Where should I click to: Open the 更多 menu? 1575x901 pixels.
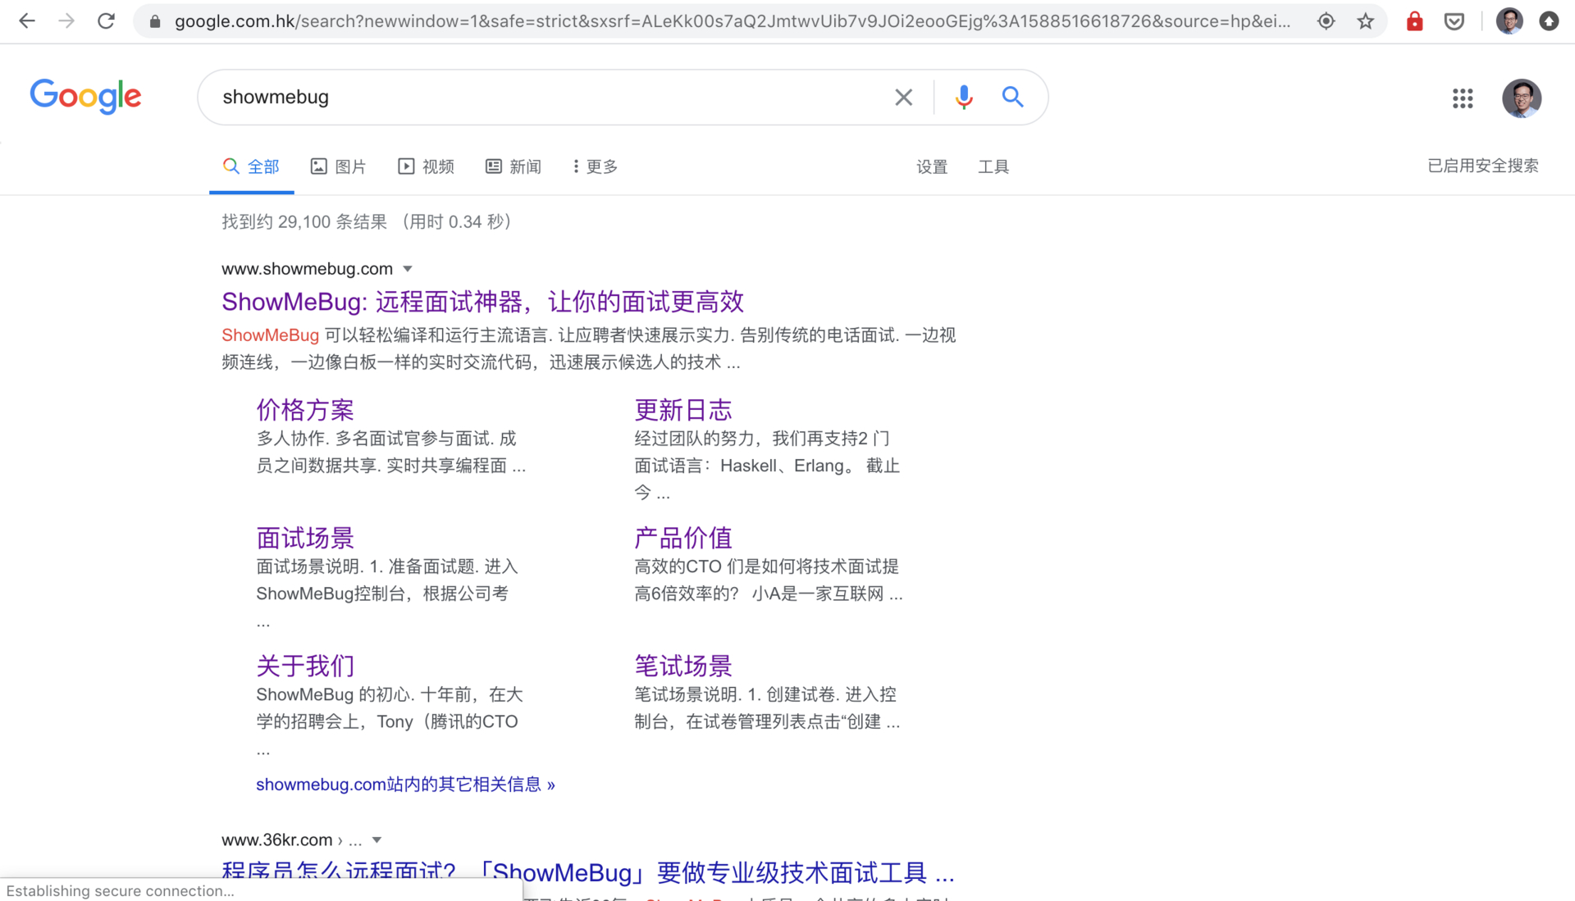596,167
